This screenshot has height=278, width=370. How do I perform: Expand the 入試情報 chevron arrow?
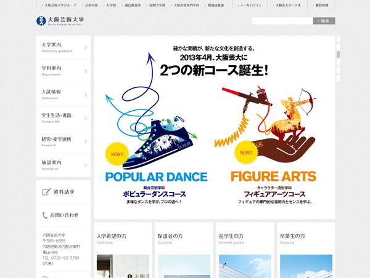(86, 95)
